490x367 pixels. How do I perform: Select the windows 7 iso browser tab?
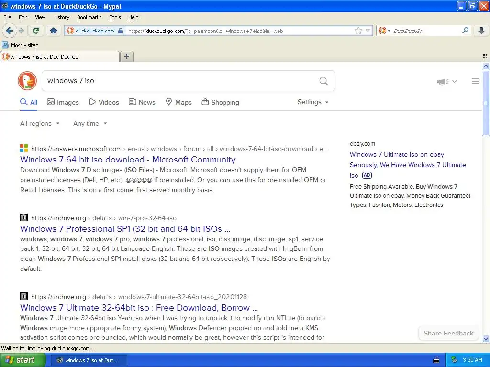pyautogui.click(x=60, y=56)
